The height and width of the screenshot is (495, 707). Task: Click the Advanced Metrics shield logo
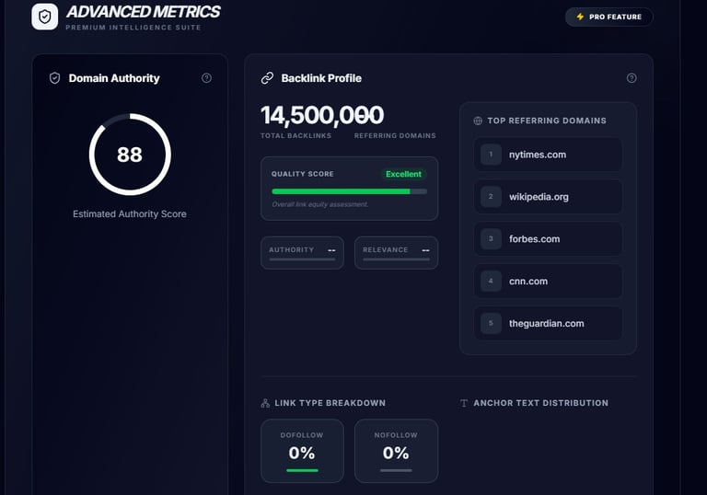[x=44, y=17]
